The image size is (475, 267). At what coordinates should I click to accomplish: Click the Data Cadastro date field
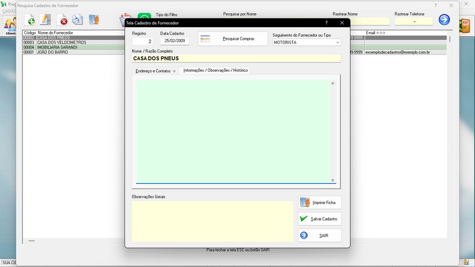(x=175, y=42)
